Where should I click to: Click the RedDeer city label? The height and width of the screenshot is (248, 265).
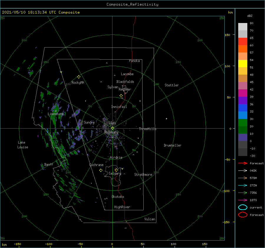pyautogui.click(x=125, y=89)
